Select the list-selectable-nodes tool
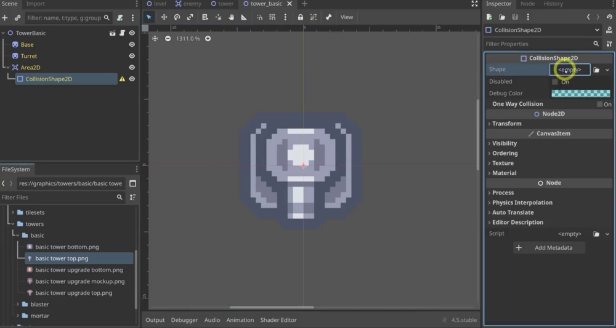 coord(205,17)
